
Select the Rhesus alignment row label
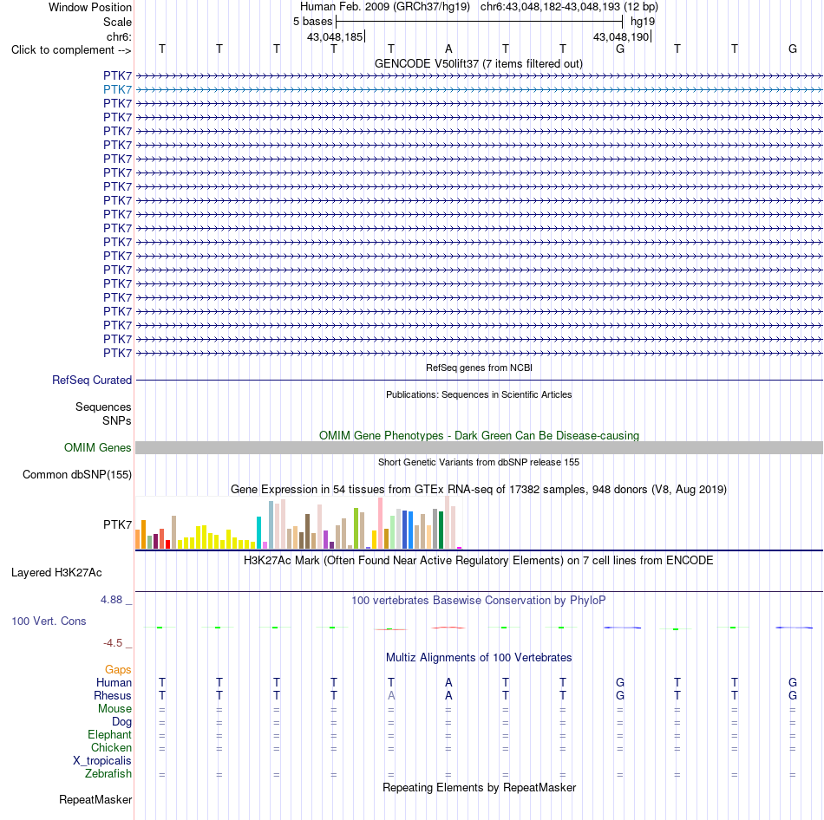click(x=113, y=695)
